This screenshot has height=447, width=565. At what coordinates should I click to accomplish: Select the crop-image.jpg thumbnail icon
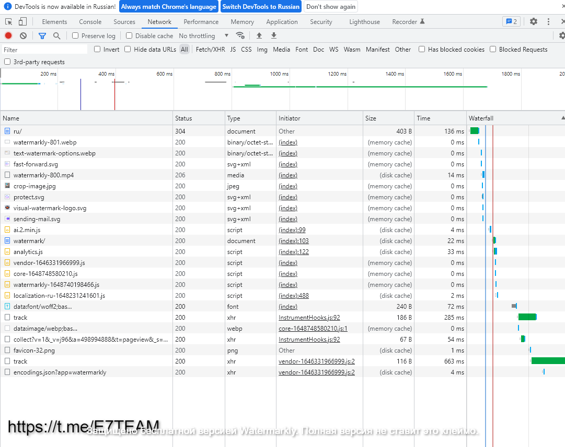pyautogui.click(x=7, y=186)
